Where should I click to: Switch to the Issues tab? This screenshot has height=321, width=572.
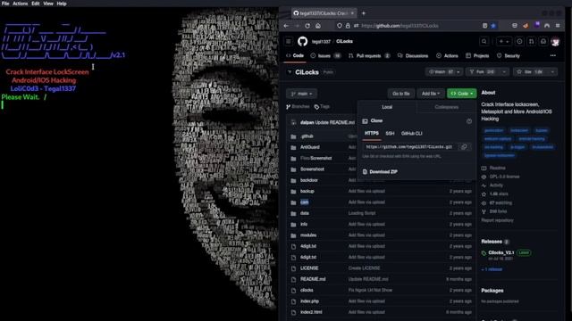point(325,55)
